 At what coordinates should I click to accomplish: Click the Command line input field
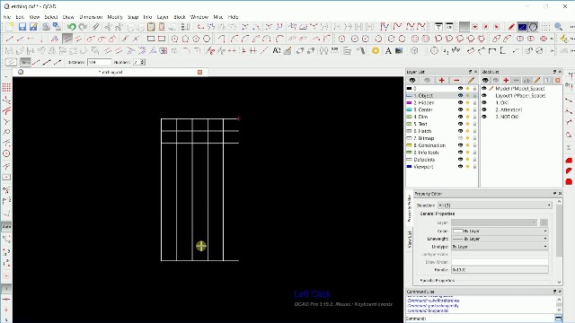pos(491,319)
